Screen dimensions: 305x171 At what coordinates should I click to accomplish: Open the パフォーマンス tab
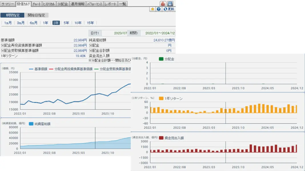[x=95, y=4]
